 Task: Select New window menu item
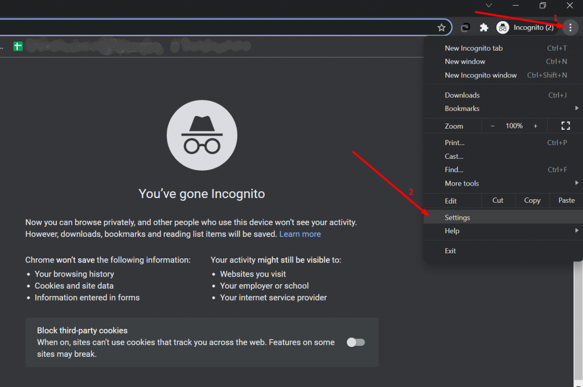pos(503,61)
